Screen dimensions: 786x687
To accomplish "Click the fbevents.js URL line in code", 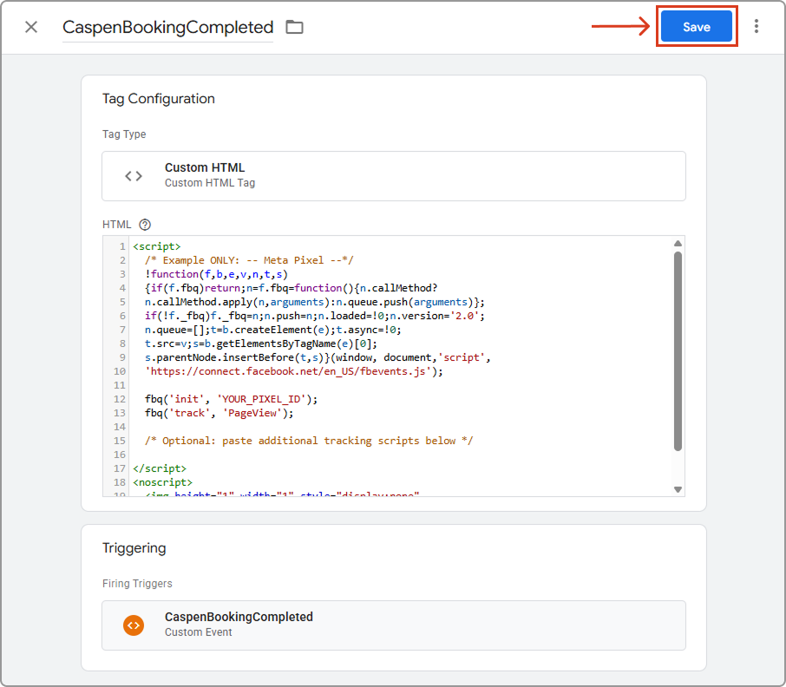I will [294, 371].
